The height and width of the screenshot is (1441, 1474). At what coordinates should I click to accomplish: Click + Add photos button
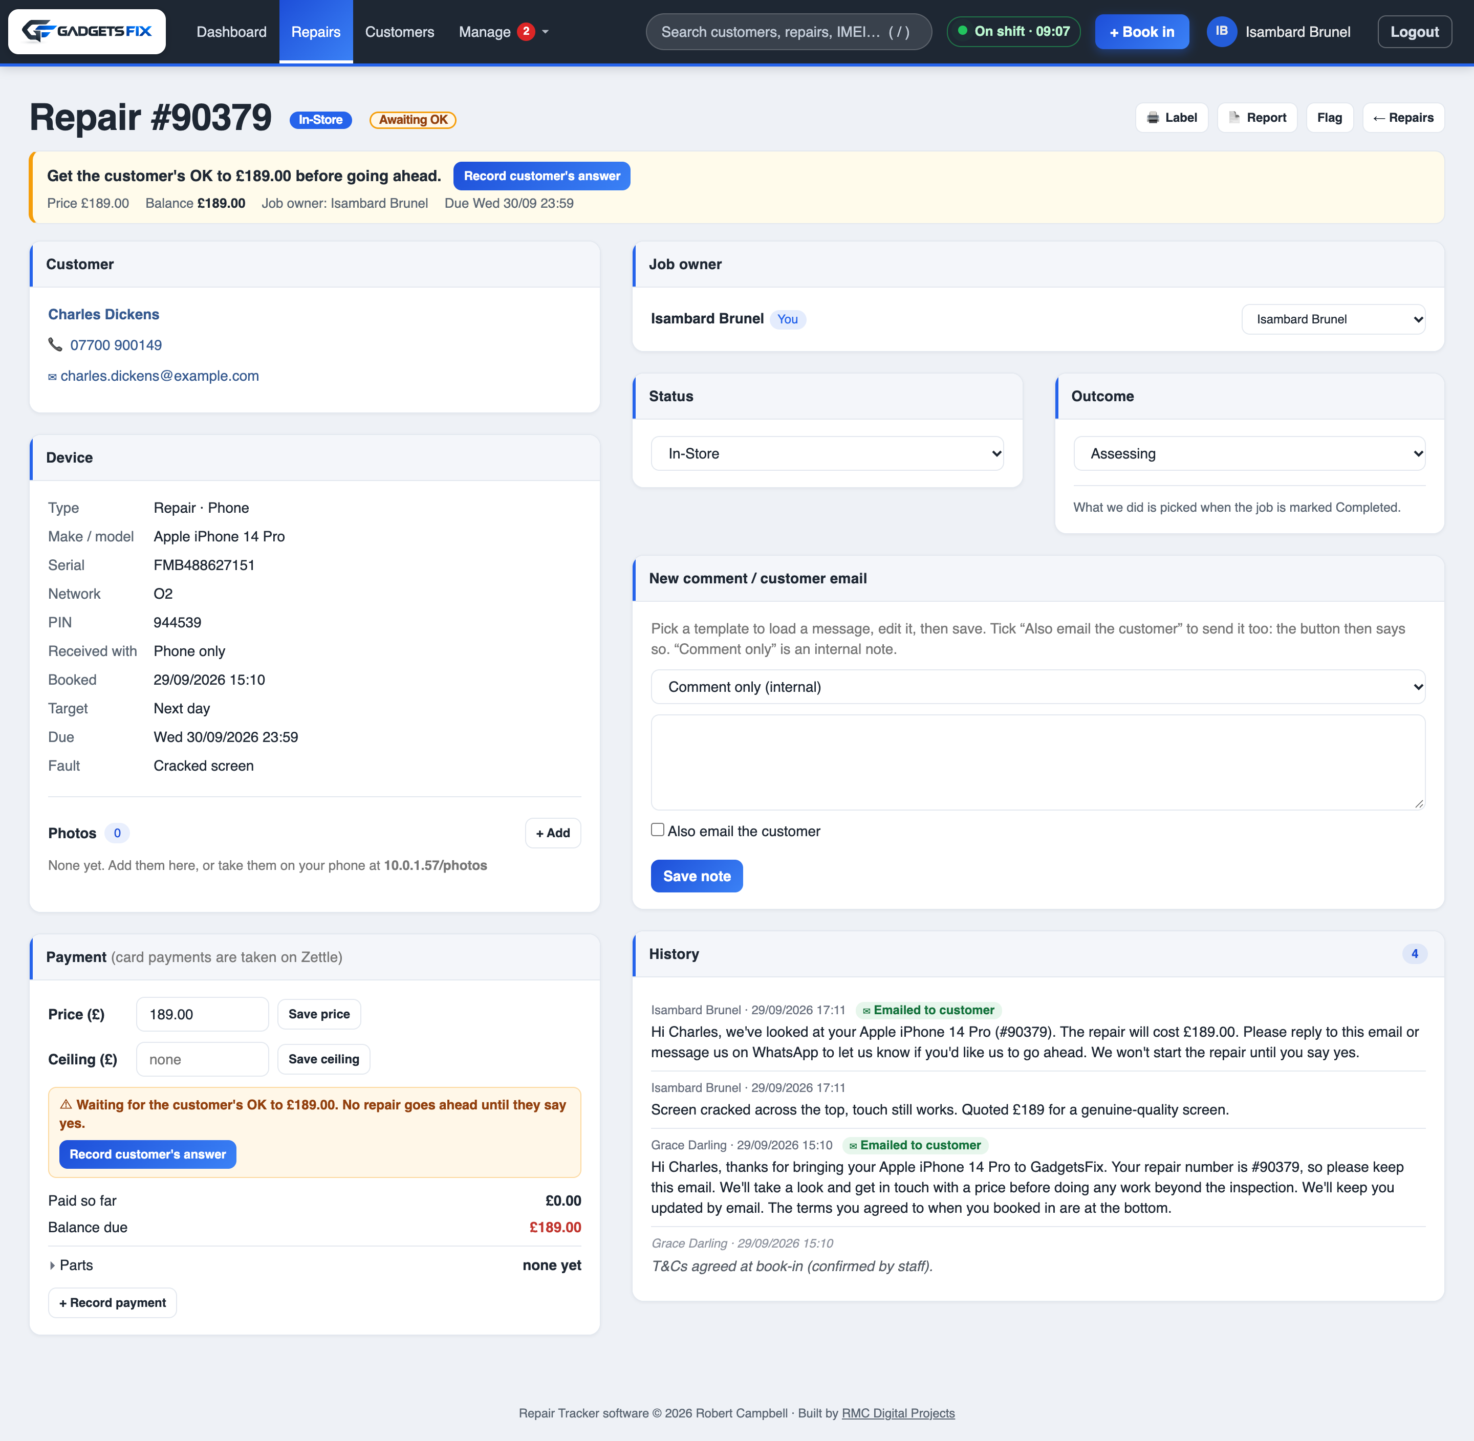coord(553,833)
